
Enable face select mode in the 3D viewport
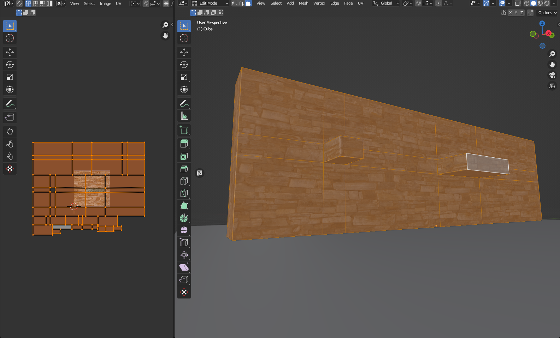click(x=249, y=3)
